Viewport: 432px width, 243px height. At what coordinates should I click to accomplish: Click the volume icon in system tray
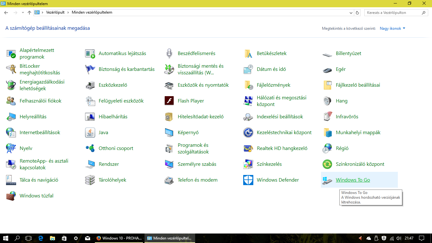pos(398,238)
